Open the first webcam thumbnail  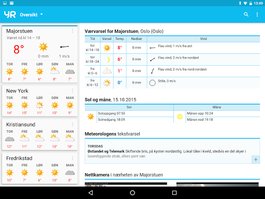point(126,184)
